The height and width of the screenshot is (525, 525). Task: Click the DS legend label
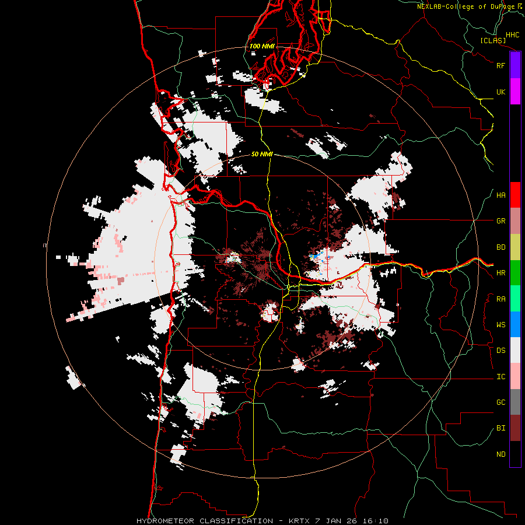501,351
